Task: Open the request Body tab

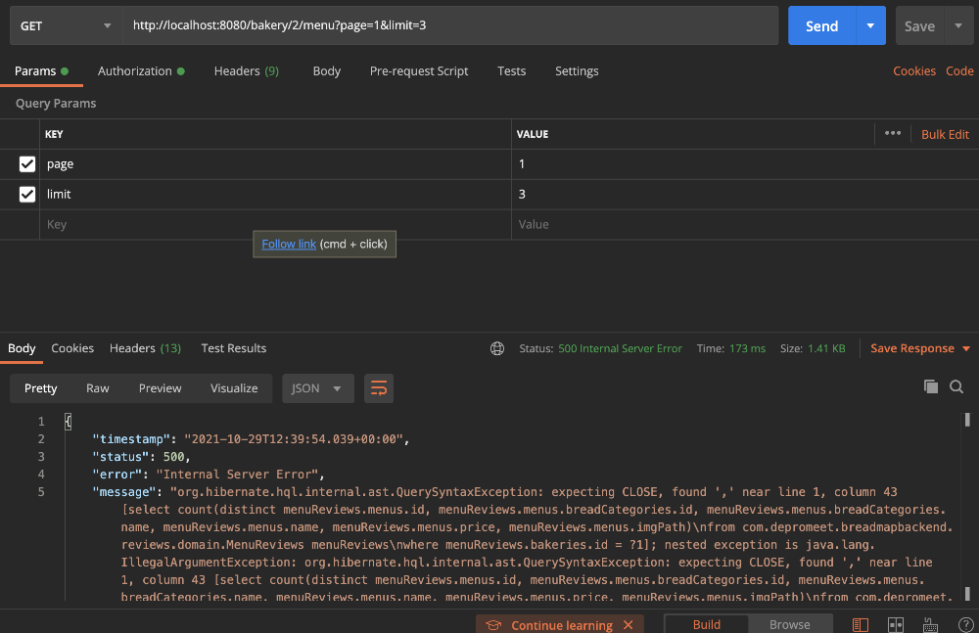Action: coord(327,71)
